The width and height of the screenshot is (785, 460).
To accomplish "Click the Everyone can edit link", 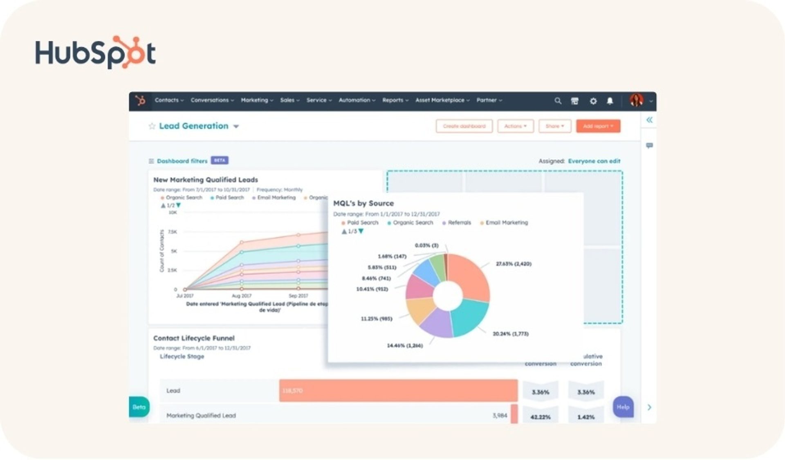I will (x=594, y=161).
